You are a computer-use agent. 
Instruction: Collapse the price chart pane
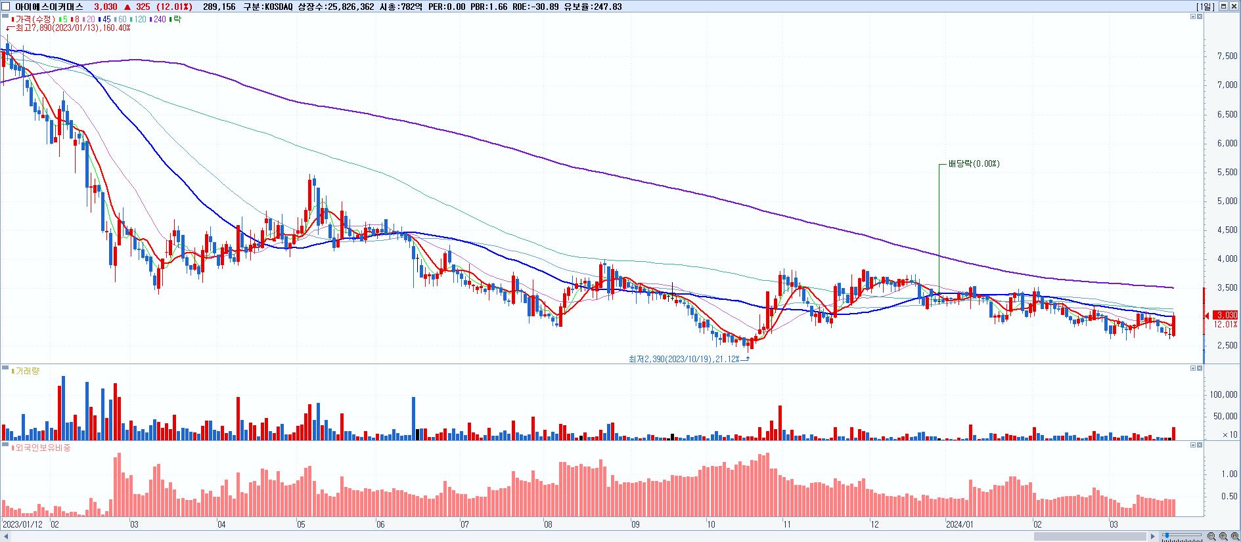(1193, 16)
